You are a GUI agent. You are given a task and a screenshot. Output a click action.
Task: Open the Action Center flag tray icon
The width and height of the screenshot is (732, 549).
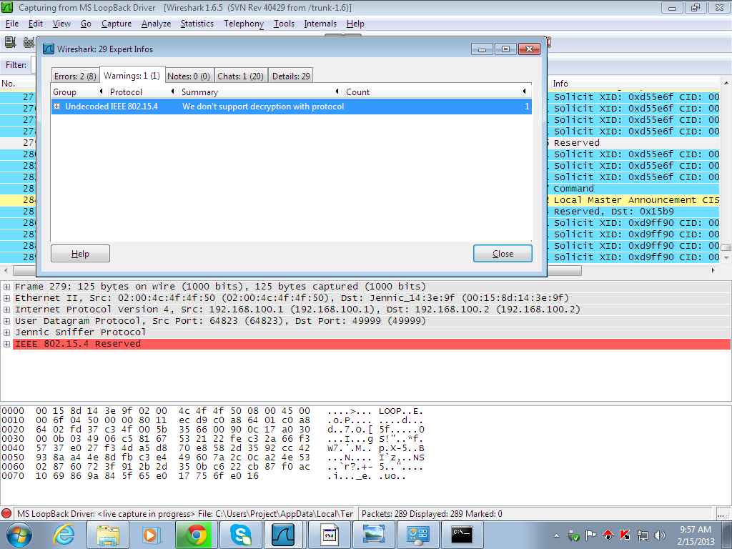tap(590, 535)
